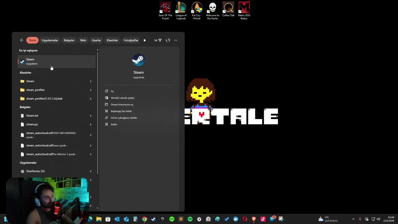Go back with the search panel arrow
398x224 pixels.
pyautogui.click(x=22, y=40)
